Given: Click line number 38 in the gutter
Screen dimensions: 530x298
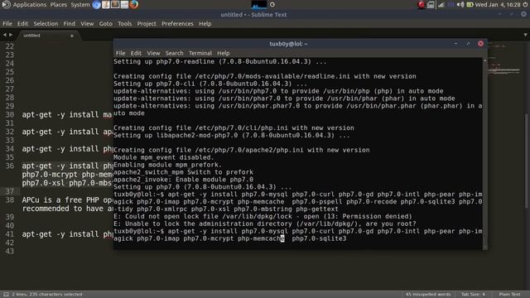Looking at the screenshot, I should point(9,200).
